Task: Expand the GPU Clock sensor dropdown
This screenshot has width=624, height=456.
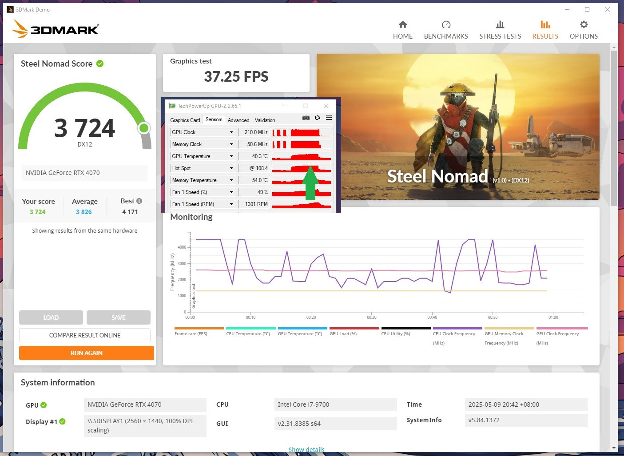Action: [231, 132]
